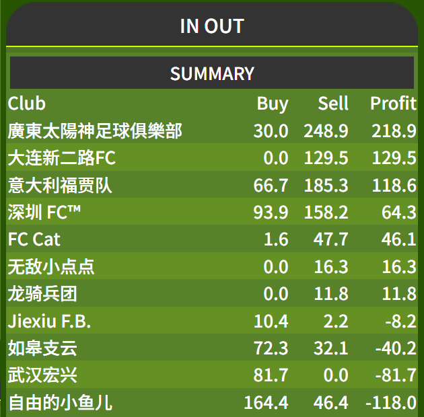This screenshot has height=417, width=424.
Task: Open the 深圳 FC™ club page
Action: pyautogui.click(x=44, y=212)
